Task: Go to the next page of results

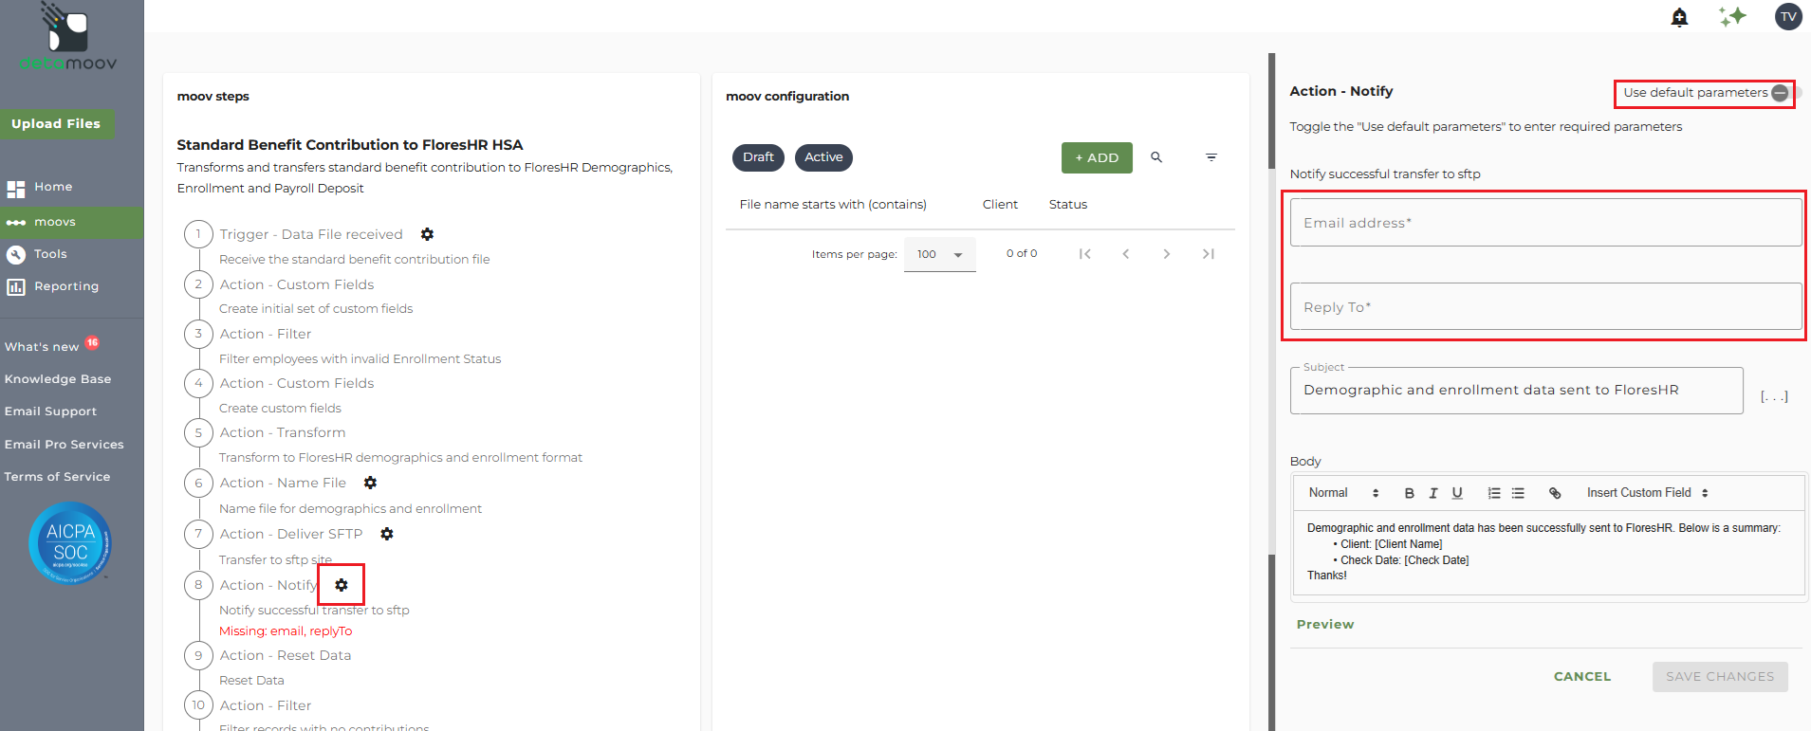Action: [x=1167, y=254]
